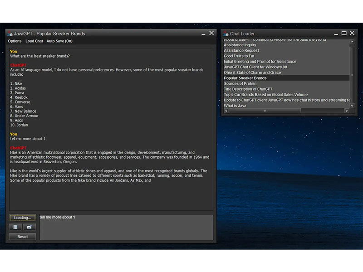The image size is (363, 272).
Task: Click the '1. Nike' list line
Action: pyautogui.click(x=16, y=84)
